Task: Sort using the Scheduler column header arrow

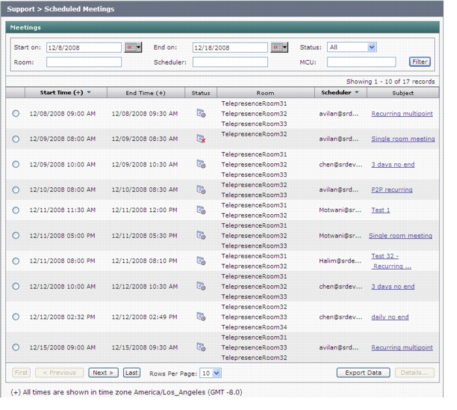Action: point(357,93)
